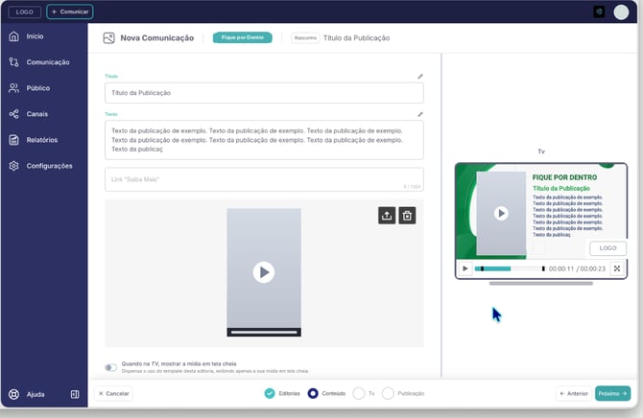643x418 pixels.
Task: Open Ajuda help in sidebar
Action: [x=27, y=394]
